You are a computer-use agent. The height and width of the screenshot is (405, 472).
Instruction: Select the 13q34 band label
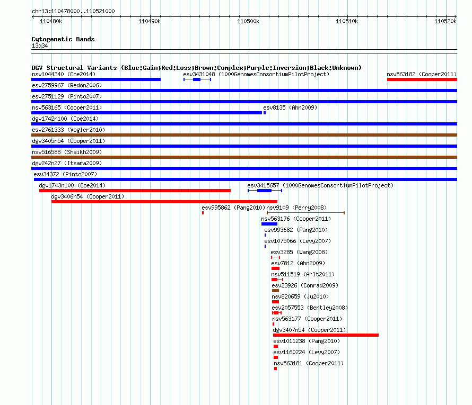pos(40,46)
